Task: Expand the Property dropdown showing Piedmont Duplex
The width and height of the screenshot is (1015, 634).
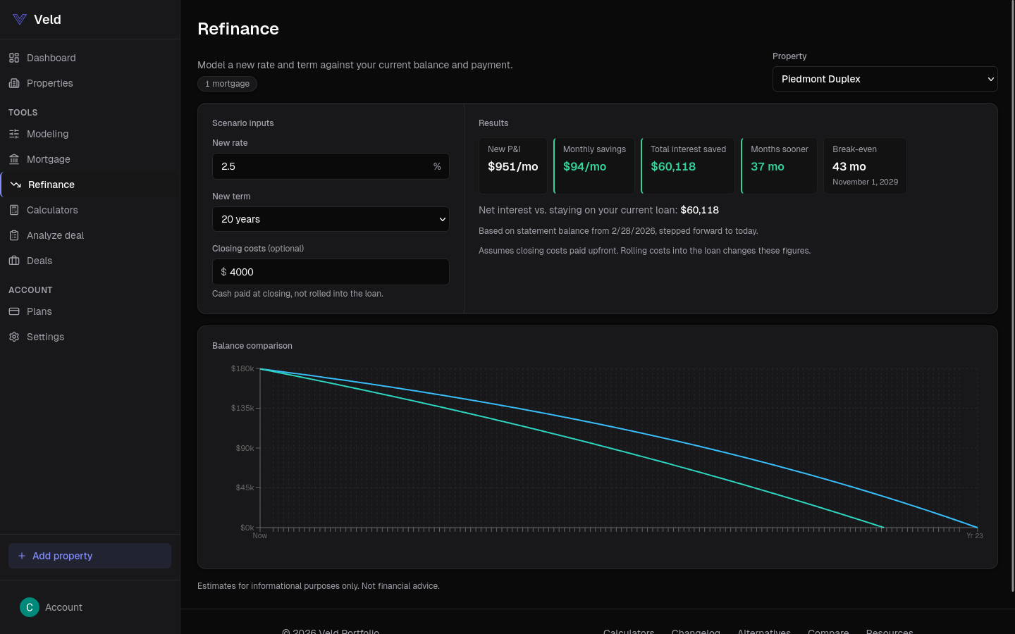Action: [885, 79]
